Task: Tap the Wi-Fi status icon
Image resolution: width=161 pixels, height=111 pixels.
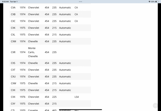Action: [150, 2]
